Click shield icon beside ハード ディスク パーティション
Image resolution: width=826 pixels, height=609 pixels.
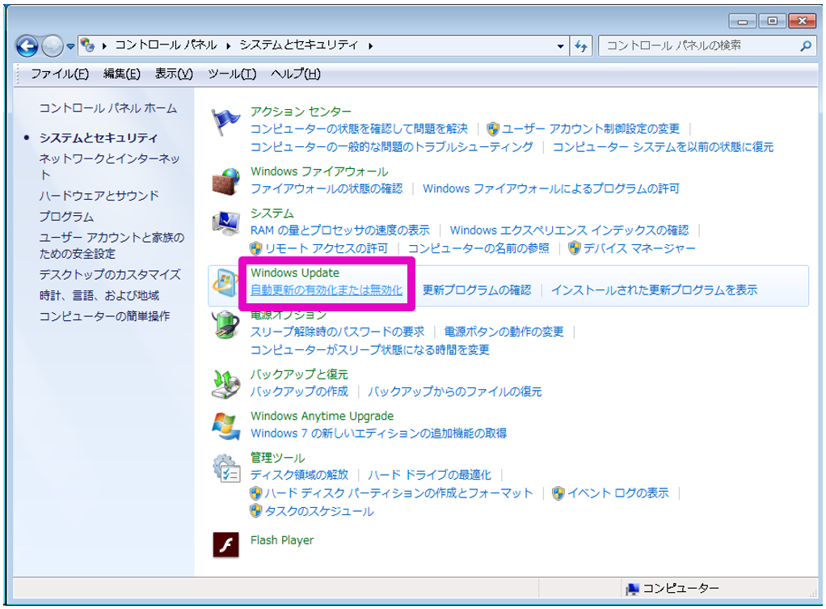256,493
